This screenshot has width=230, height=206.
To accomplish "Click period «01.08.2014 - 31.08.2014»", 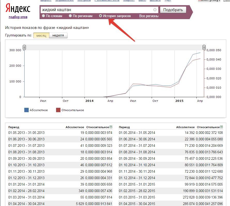I will click(137, 152).
